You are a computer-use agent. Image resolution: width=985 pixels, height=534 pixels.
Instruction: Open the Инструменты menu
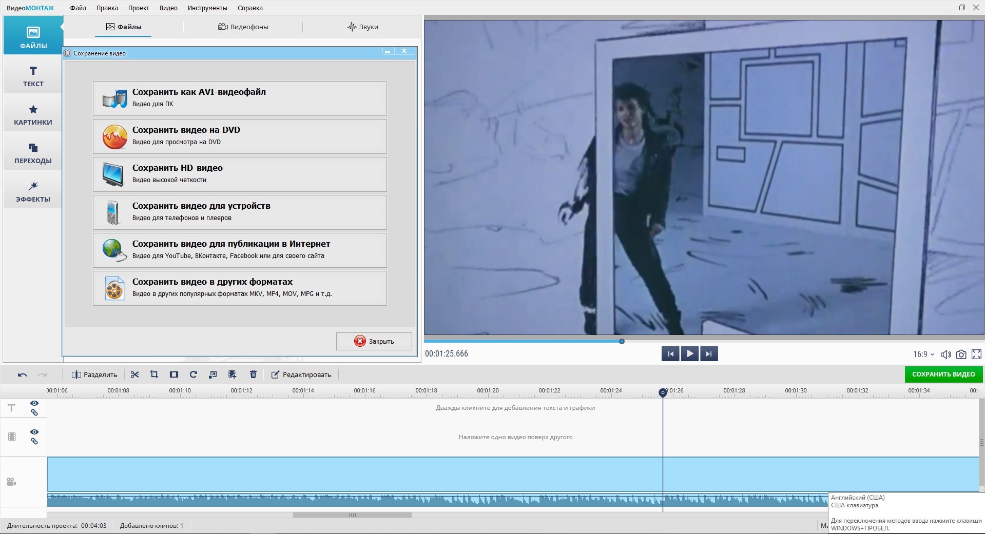(207, 8)
